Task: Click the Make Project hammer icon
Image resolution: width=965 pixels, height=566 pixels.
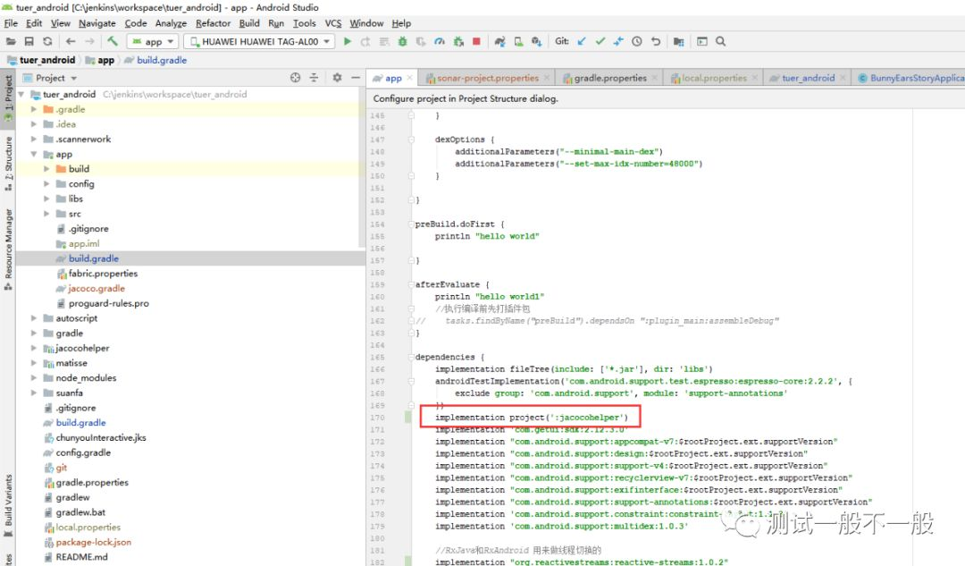Action: pyautogui.click(x=113, y=41)
